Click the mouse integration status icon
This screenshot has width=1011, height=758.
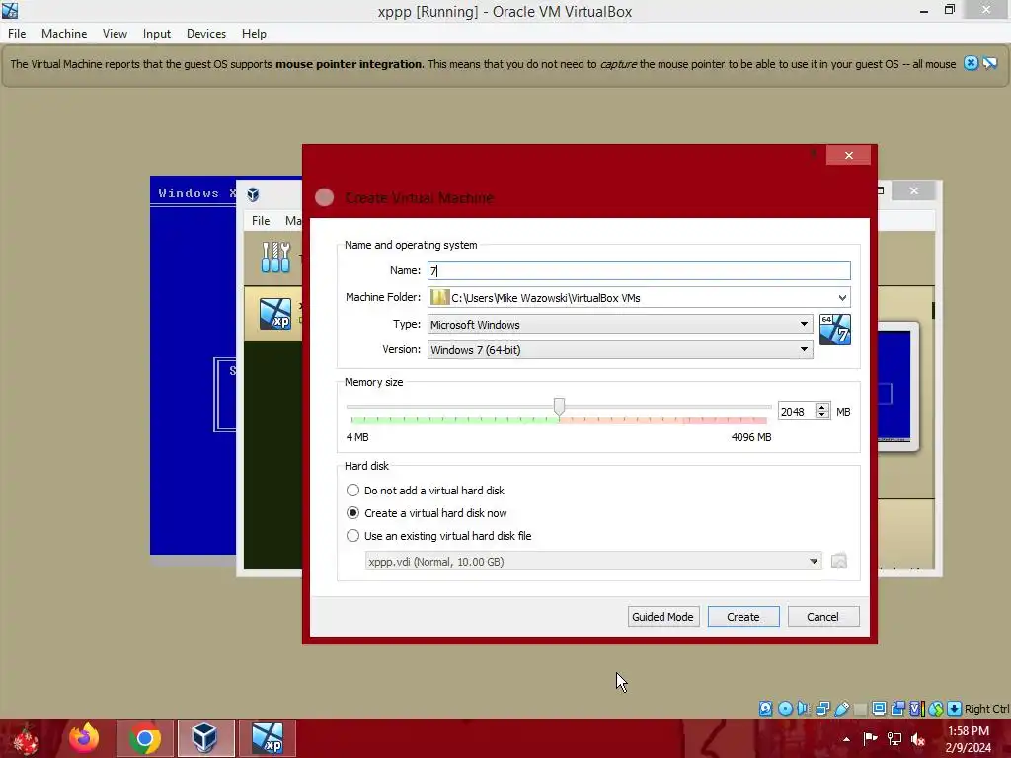click(x=936, y=709)
